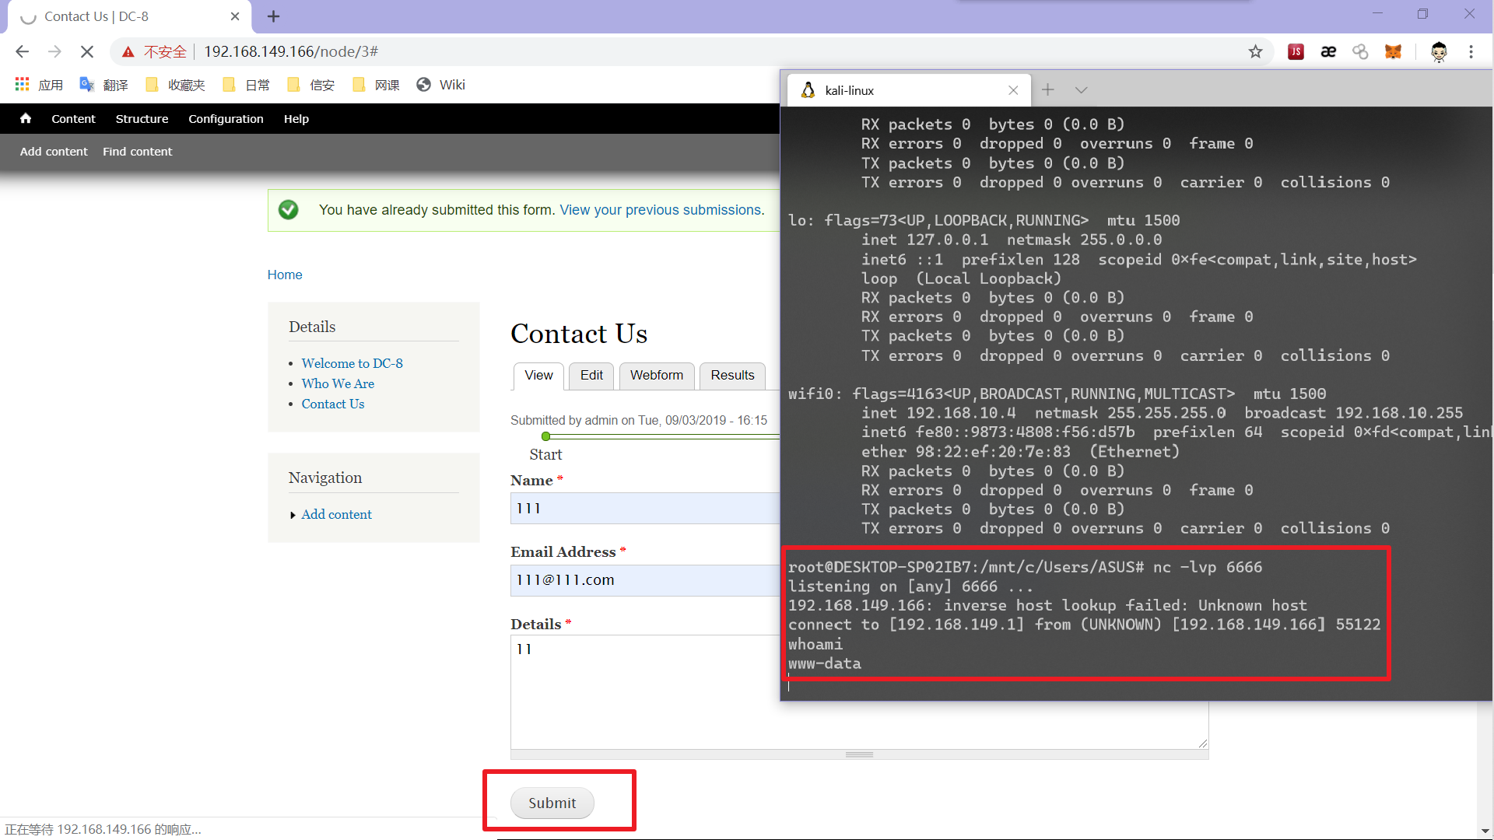Open Who We Are link
Viewport: 1494px width, 840px height.
(x=338, y=383)
